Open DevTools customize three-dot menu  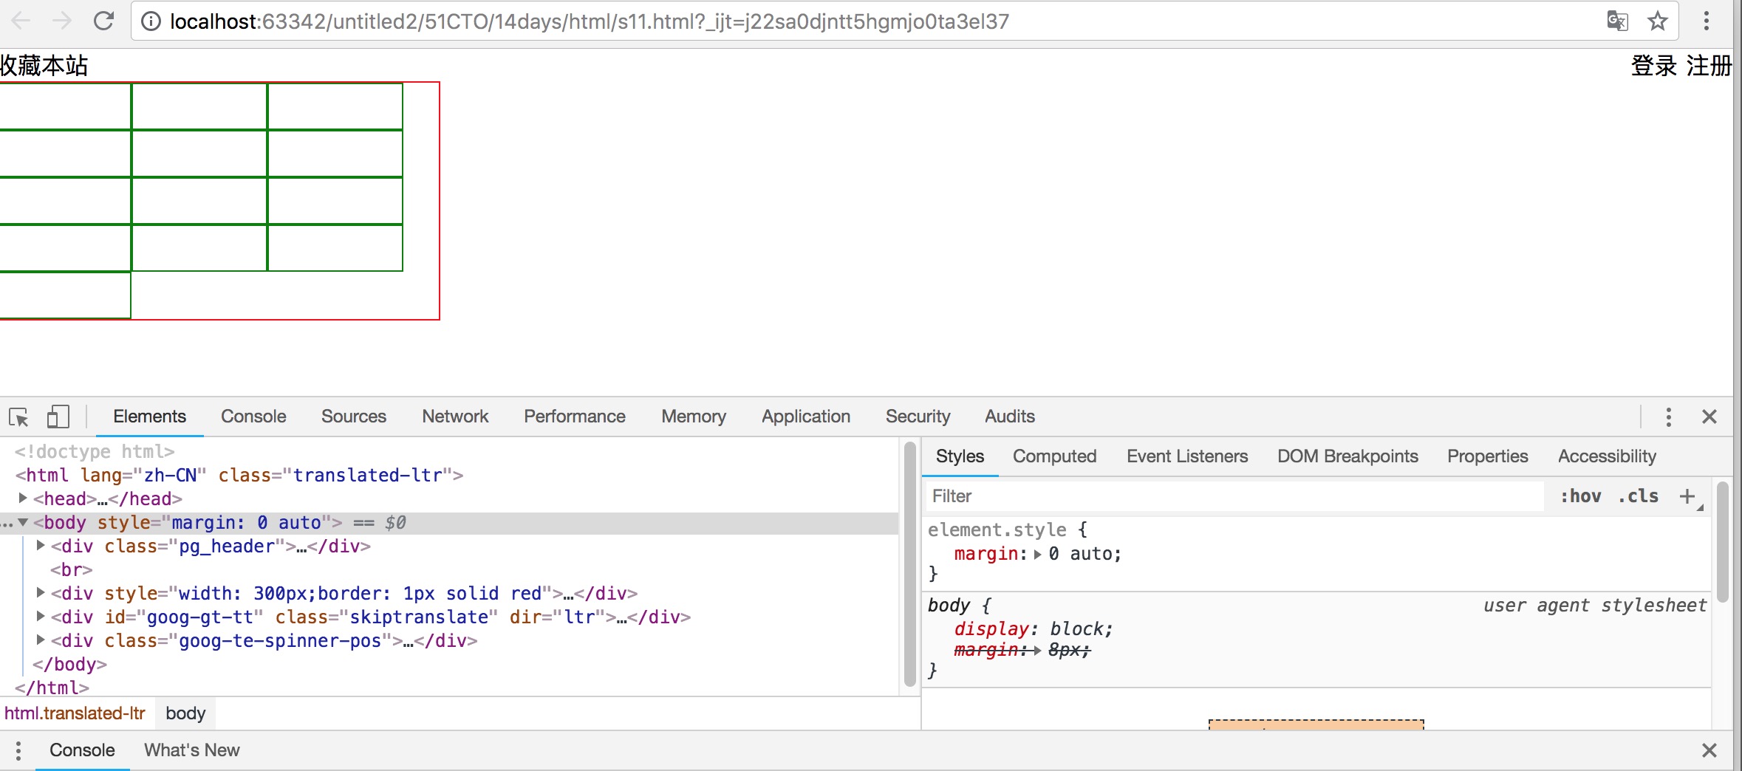pos(1668,417)
